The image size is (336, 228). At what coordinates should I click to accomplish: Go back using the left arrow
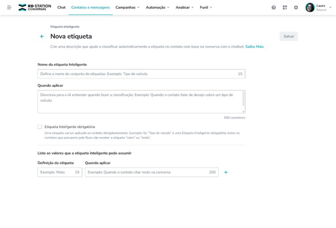42,36
